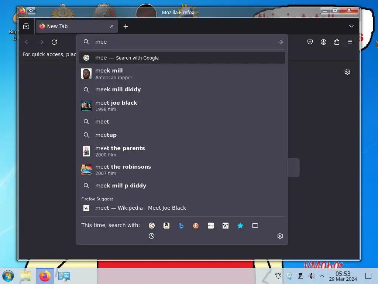Click the meet the robinsons poster thumbnail
The width and height of the screenshot is (378, 284).
click(86, 170)
